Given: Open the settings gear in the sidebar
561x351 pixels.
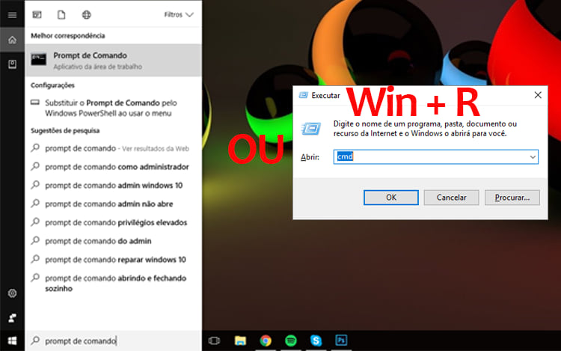Looking at the screenshot, I should (12, 293).
